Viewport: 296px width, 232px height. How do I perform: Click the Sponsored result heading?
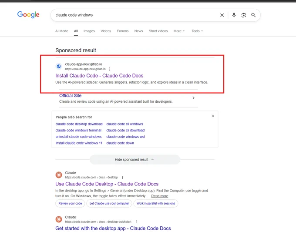(76, 50)
